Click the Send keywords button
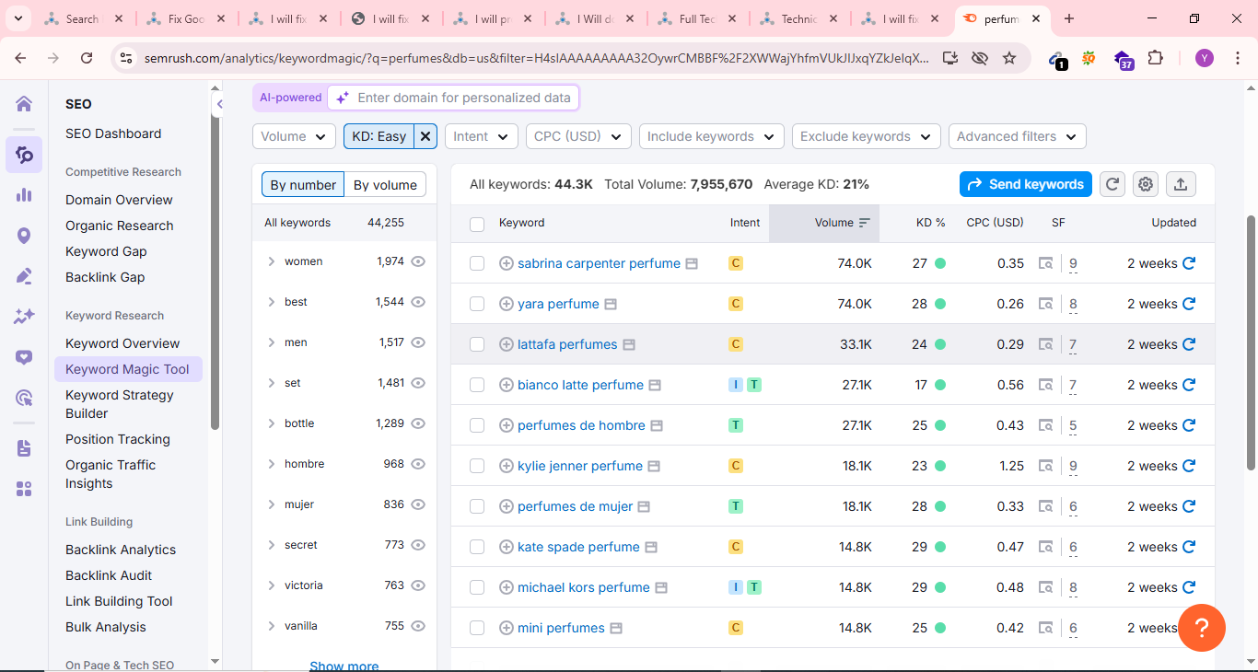The height and width of the screenshot is (672, 1258). pos(1025,184)
